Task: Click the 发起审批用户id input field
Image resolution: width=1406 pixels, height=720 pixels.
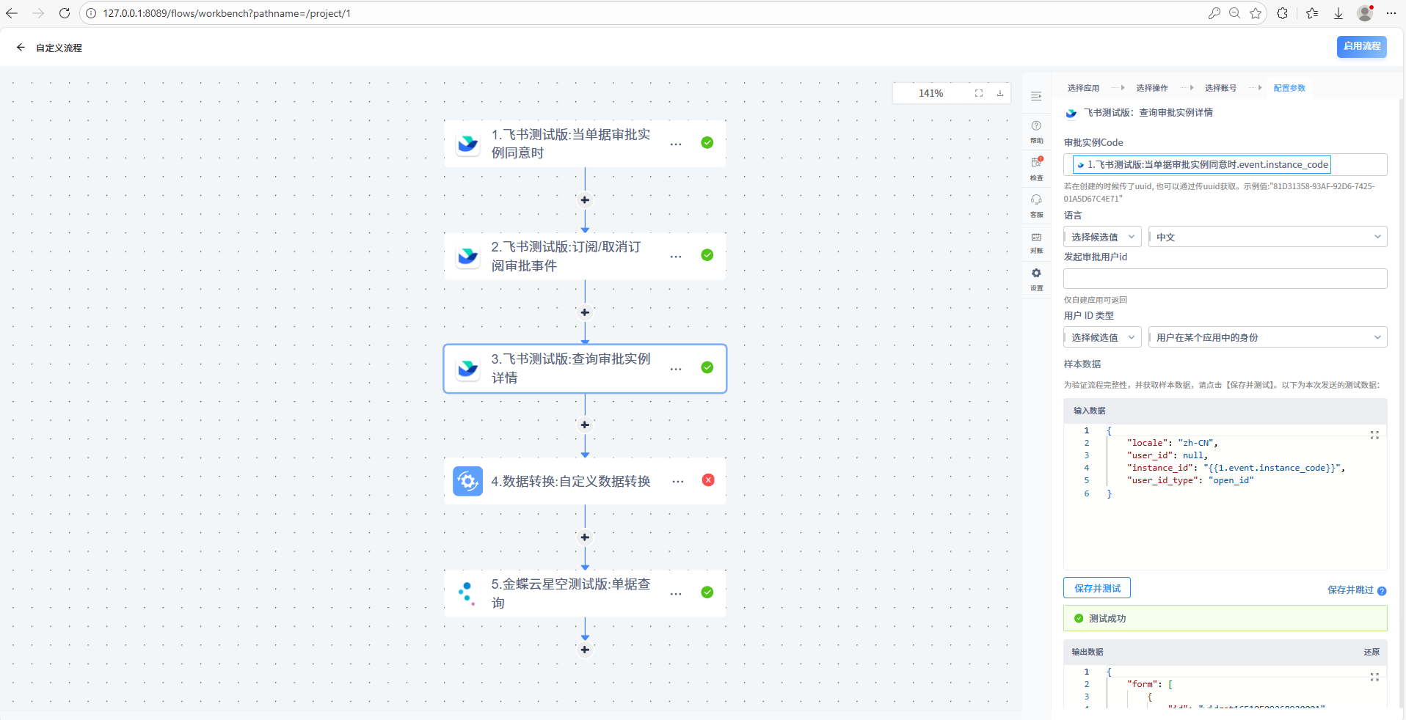Action: click(1225, 279)
